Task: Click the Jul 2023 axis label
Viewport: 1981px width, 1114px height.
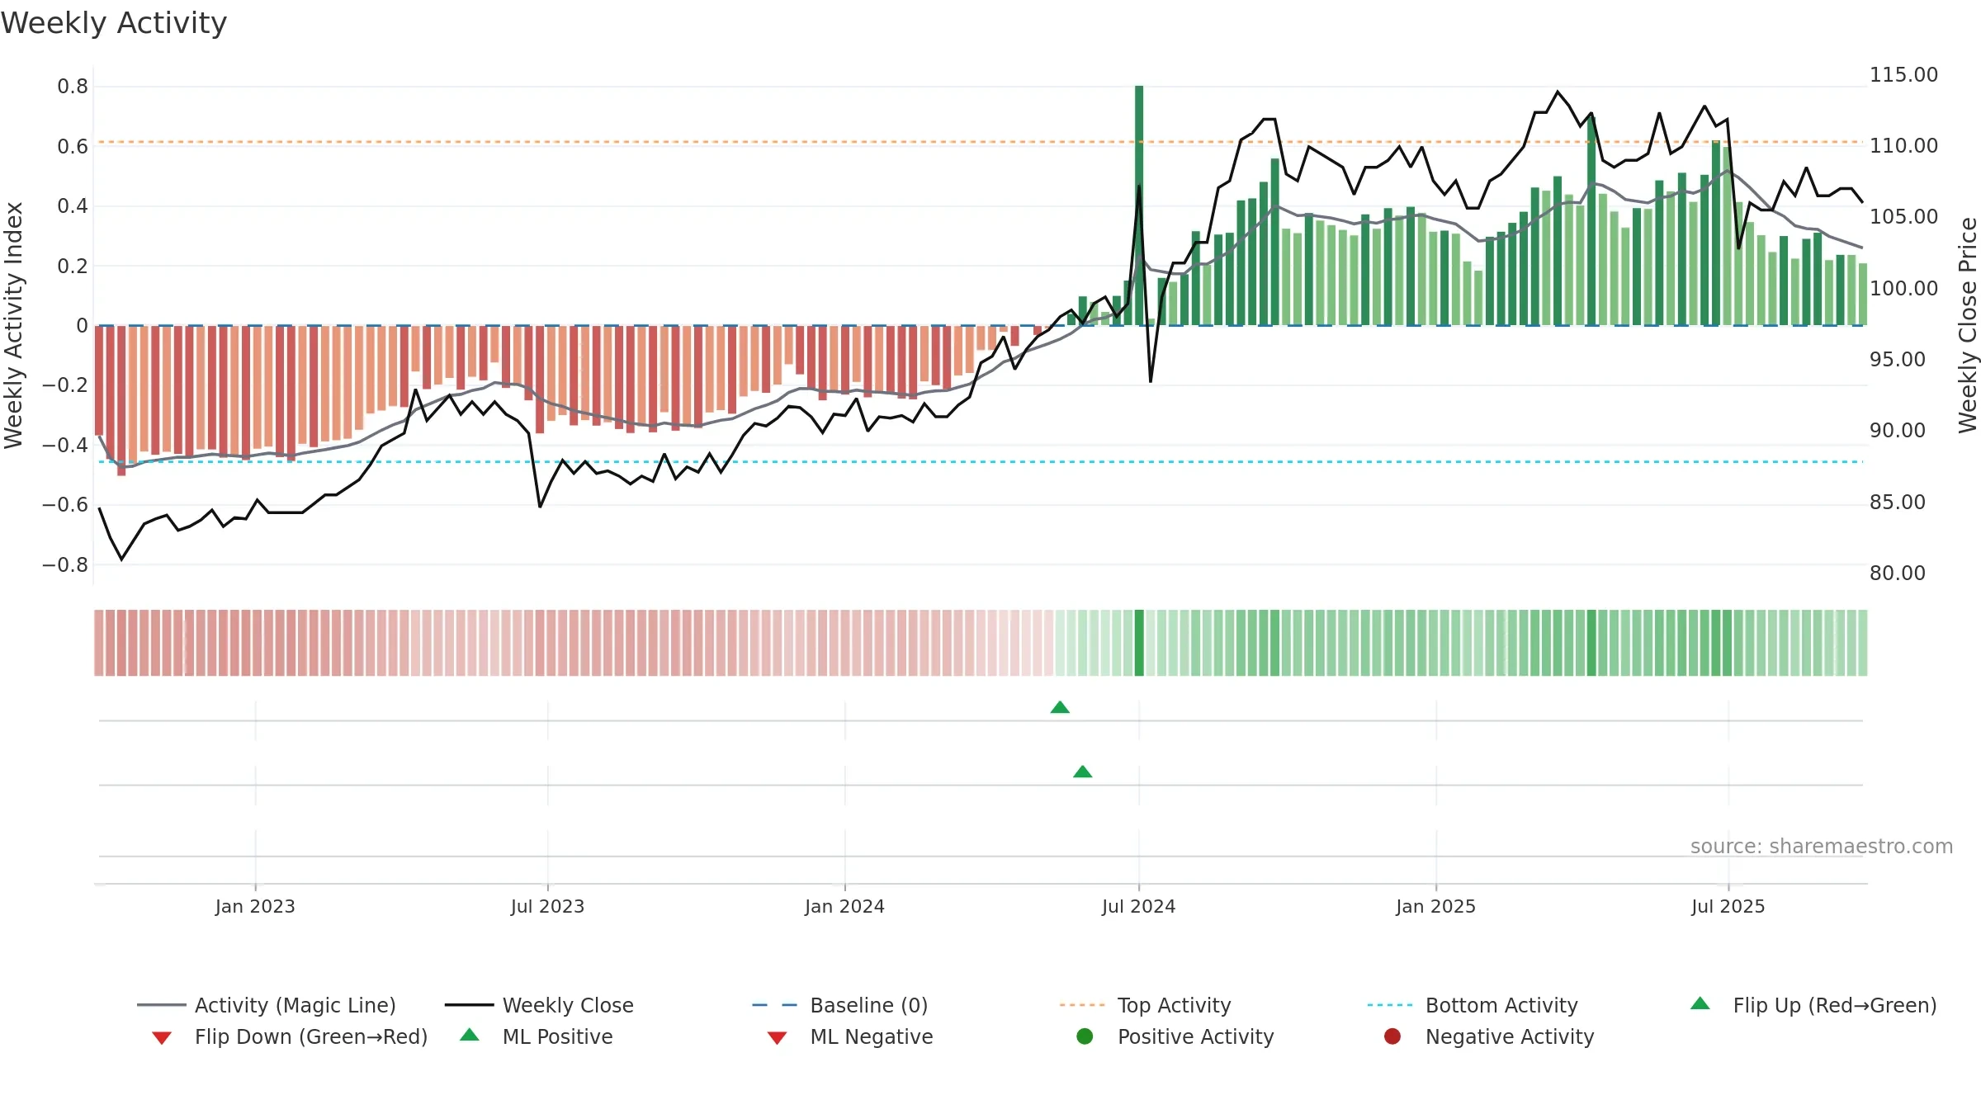Action: click(x=547, y=906)
